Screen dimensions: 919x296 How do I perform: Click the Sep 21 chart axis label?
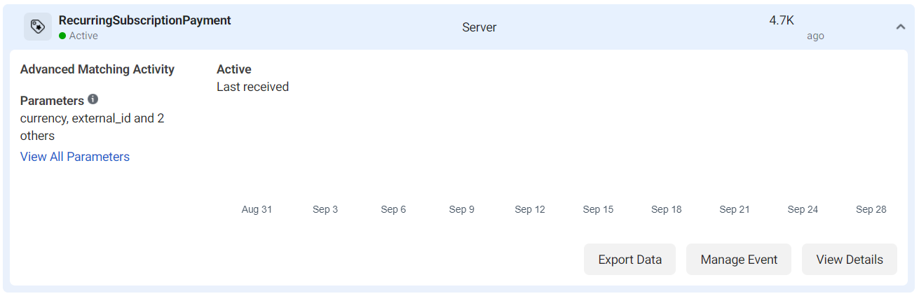(735, 209)
